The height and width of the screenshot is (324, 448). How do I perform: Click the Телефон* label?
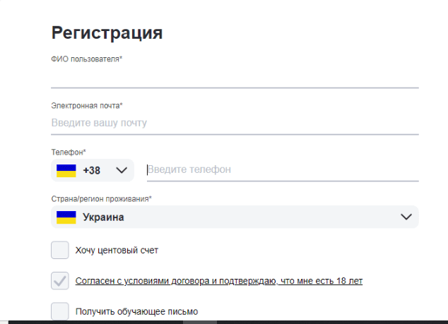point(69,152)
